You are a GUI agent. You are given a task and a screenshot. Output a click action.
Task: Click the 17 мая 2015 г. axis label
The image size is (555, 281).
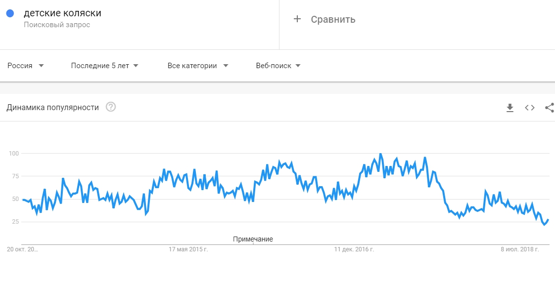point(188,249)
